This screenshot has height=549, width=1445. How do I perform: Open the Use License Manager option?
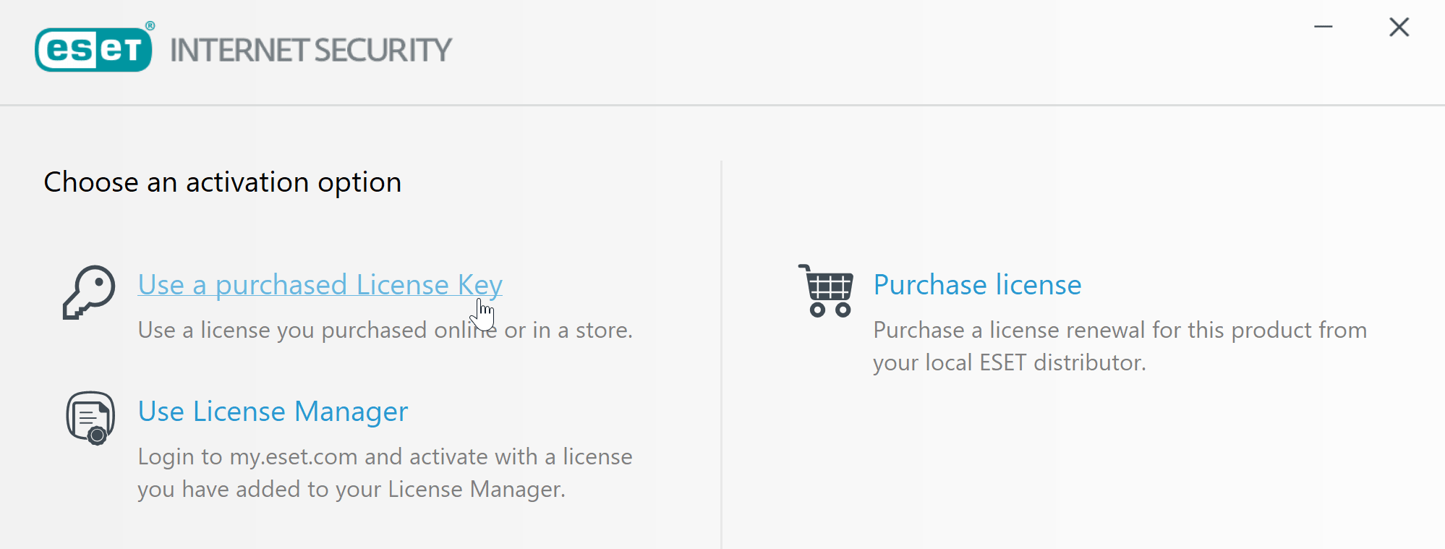click(273, 412)
